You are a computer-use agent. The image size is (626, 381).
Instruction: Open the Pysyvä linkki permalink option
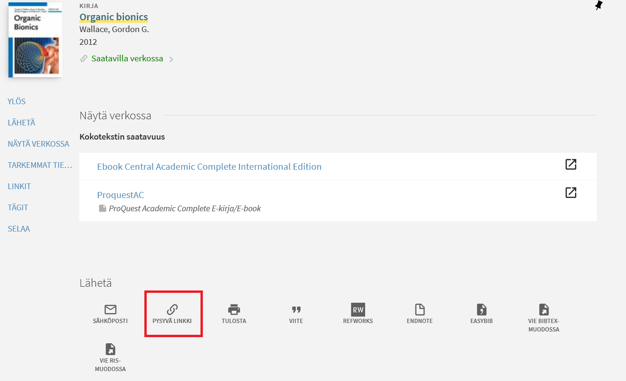[172, 310]
